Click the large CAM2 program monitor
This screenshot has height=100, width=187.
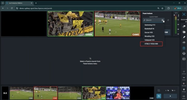point(118,24)
